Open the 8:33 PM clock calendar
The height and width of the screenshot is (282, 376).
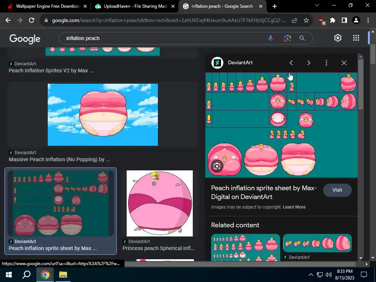click(x=344, y=275)
